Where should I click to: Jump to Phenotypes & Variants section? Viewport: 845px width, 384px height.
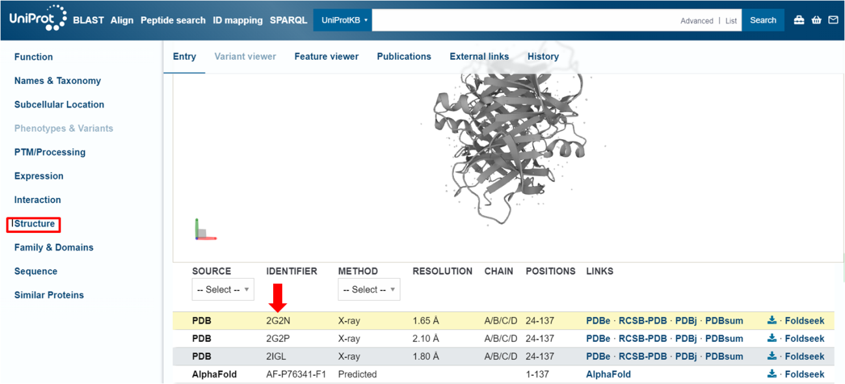point(64,128)
